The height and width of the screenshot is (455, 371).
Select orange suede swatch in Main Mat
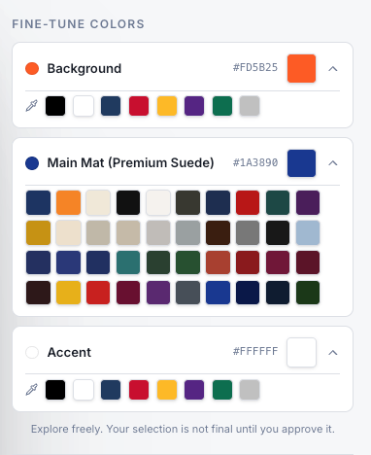tap(68, 202)
